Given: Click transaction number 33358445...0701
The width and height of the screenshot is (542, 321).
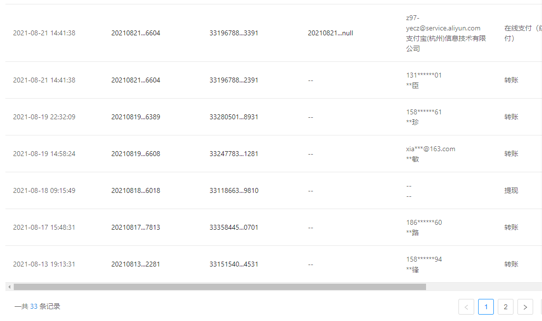Looking at the screenshot, I should coord(234,227).
